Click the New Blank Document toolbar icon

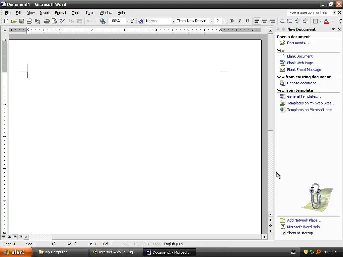coord(6,21)
